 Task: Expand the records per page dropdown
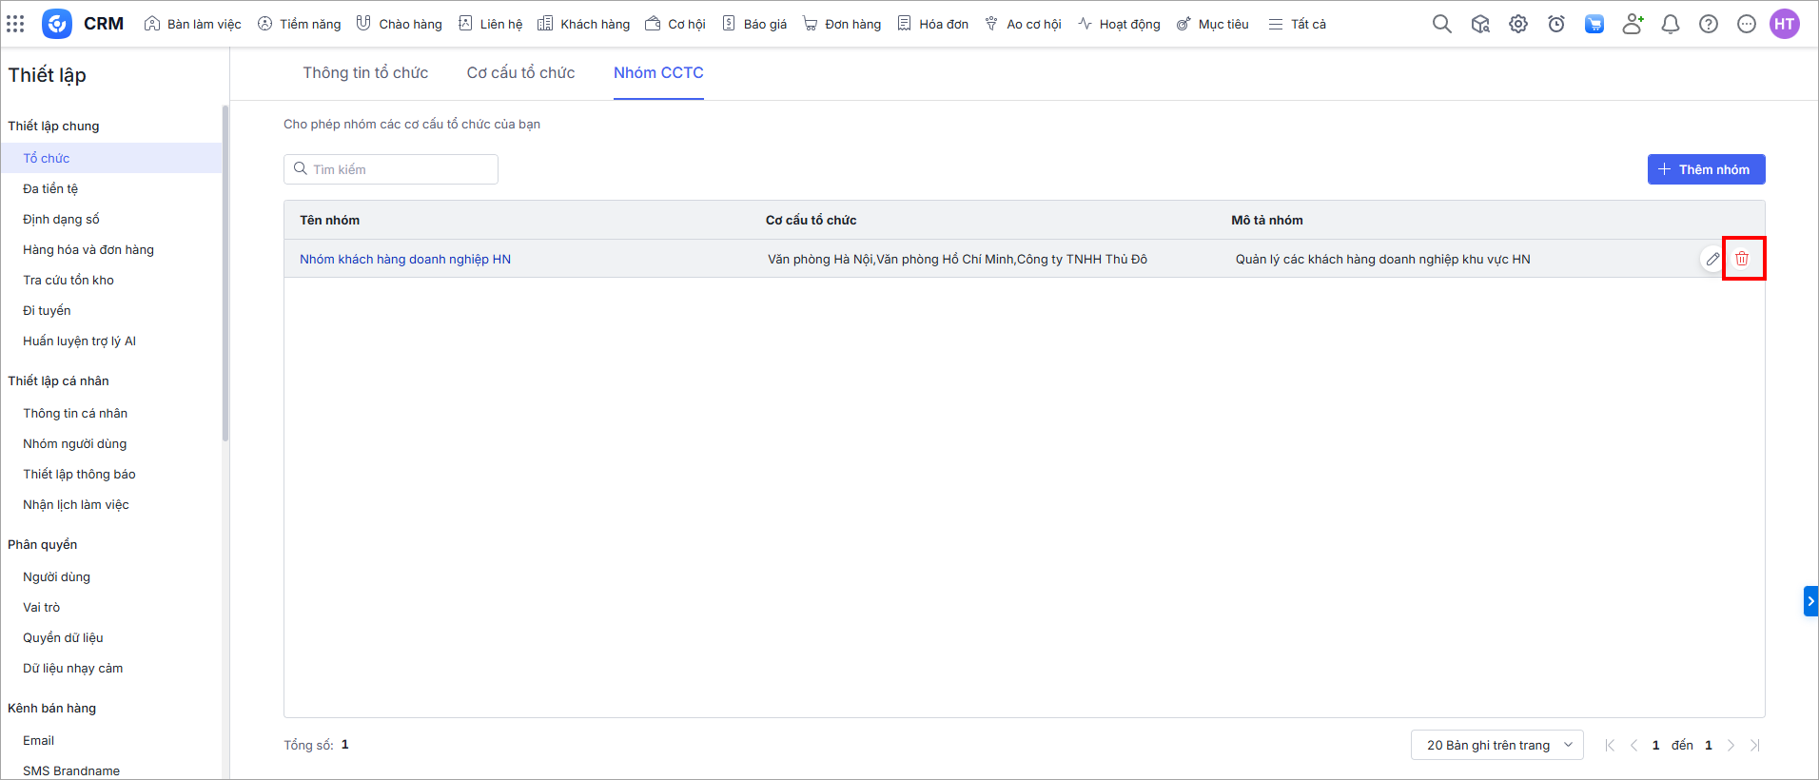coord(1496,745)
